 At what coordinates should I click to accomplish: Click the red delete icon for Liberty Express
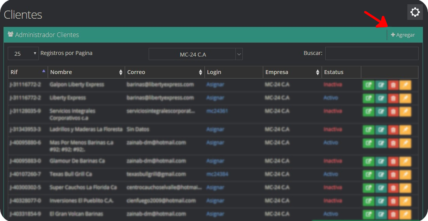point(393,98)
